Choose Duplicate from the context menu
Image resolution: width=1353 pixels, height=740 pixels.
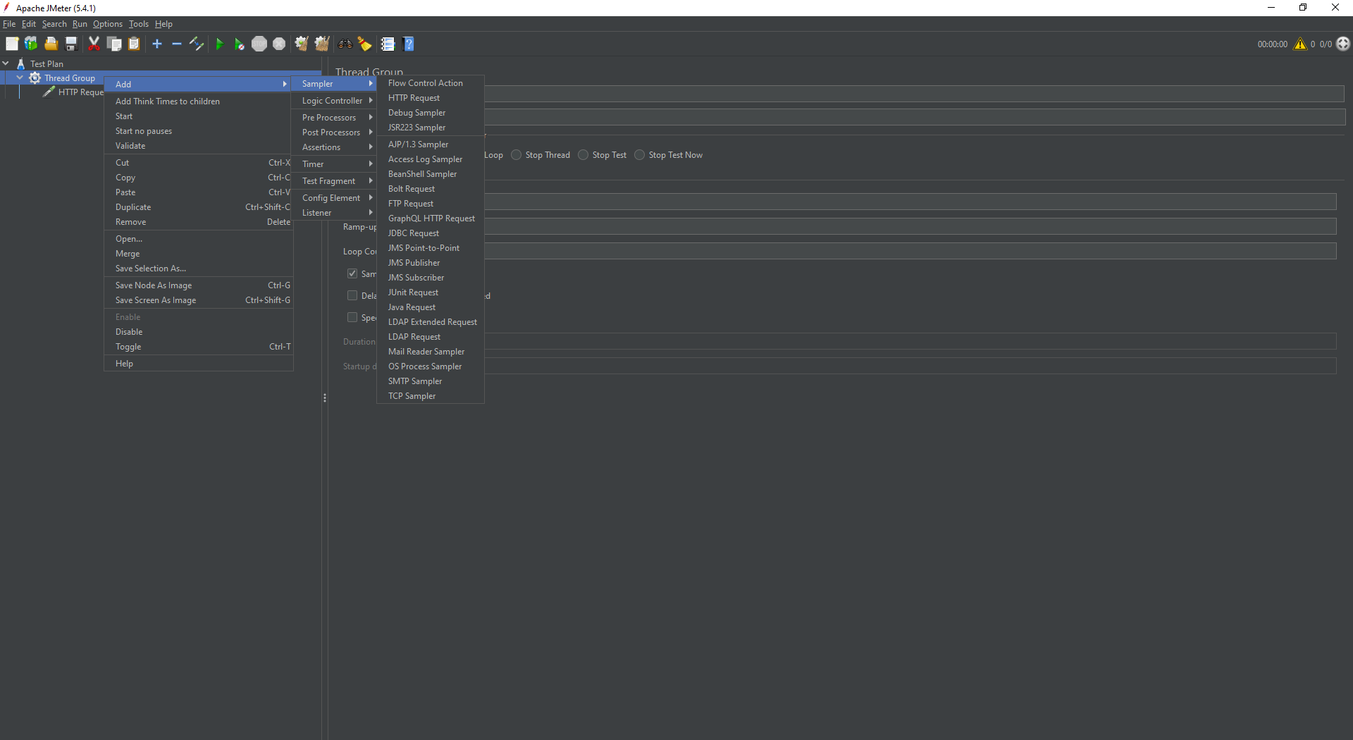[x=133, y=206]
